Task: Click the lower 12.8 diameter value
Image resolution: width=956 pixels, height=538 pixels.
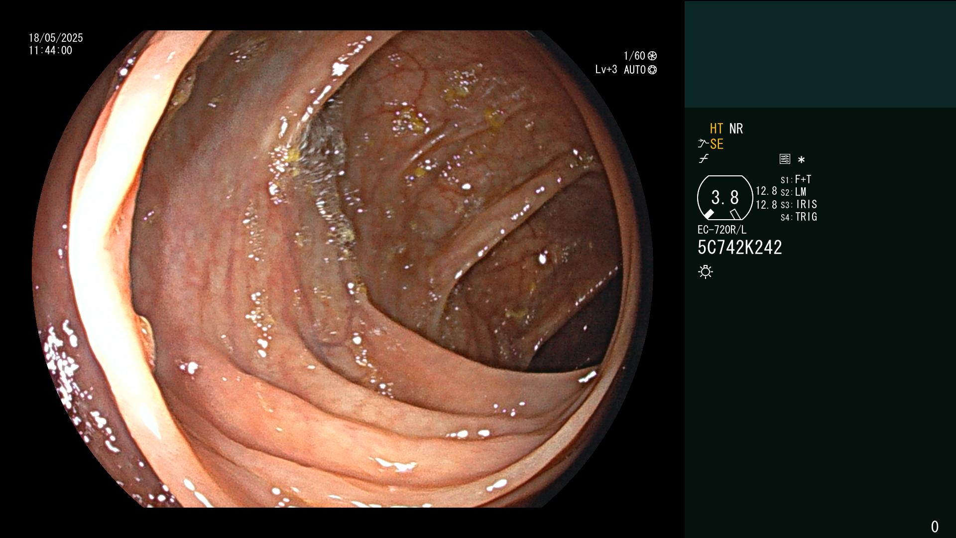Action: pyautogui.click(x=766, y=204)
